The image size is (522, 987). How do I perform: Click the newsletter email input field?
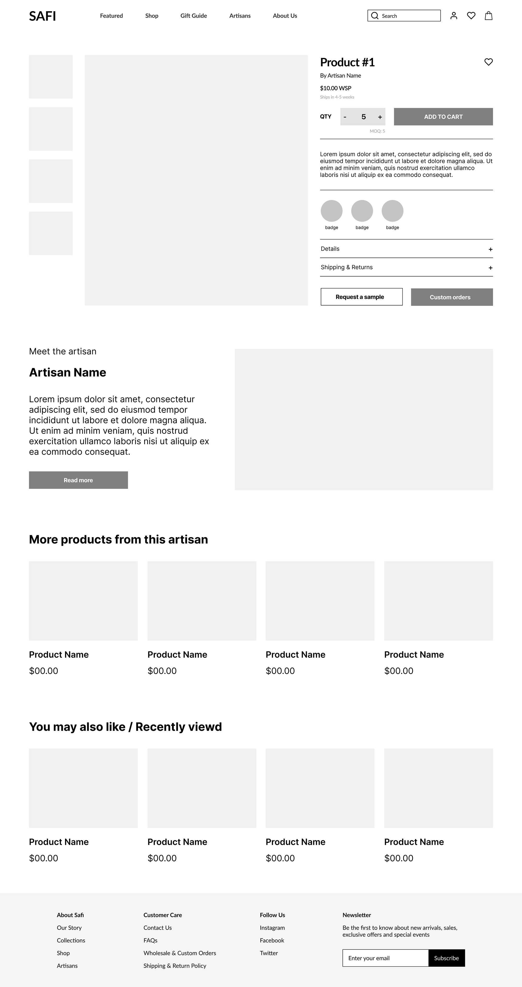pyautogui.click(x=385, y=958)
